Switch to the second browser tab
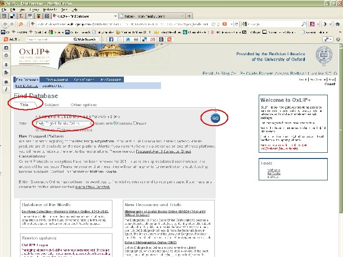Viewport: 343px width, 257px height. pos(152,16)
